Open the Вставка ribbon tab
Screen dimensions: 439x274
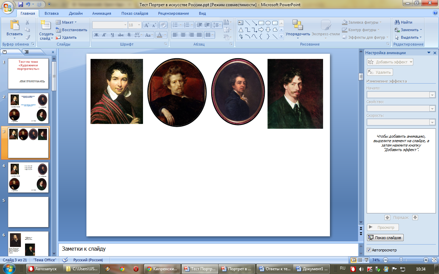click(51, 13)
